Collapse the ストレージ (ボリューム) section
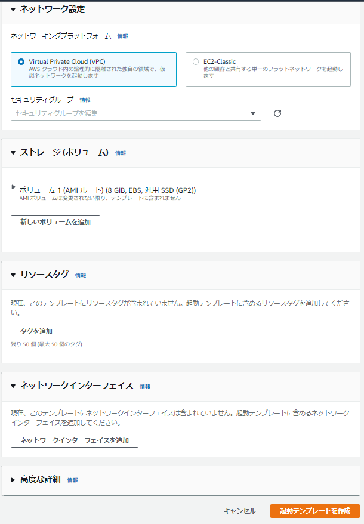The height and width of the screenshot is (524, 364). point(13,153)
